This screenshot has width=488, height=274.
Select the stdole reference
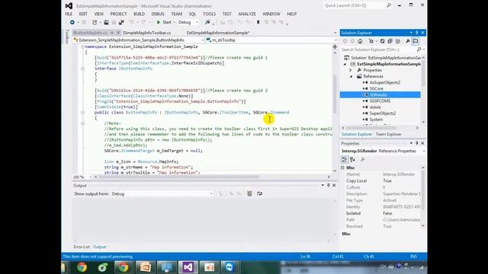point(375,107)
